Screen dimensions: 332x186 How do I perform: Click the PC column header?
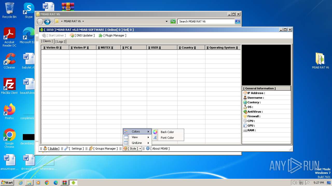[134, 48]
